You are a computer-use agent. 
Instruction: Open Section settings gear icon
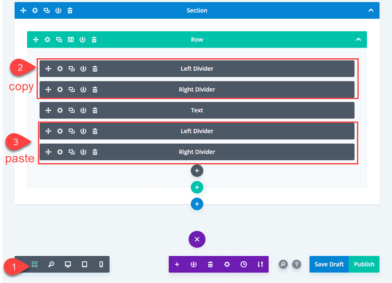click(x=35, y=11)
